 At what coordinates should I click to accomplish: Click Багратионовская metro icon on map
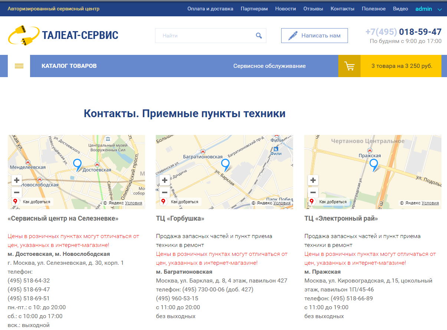(203, 151)
